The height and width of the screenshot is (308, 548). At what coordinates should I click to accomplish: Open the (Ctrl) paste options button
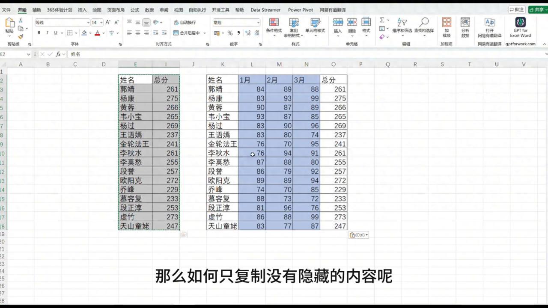tap(359, 235)
